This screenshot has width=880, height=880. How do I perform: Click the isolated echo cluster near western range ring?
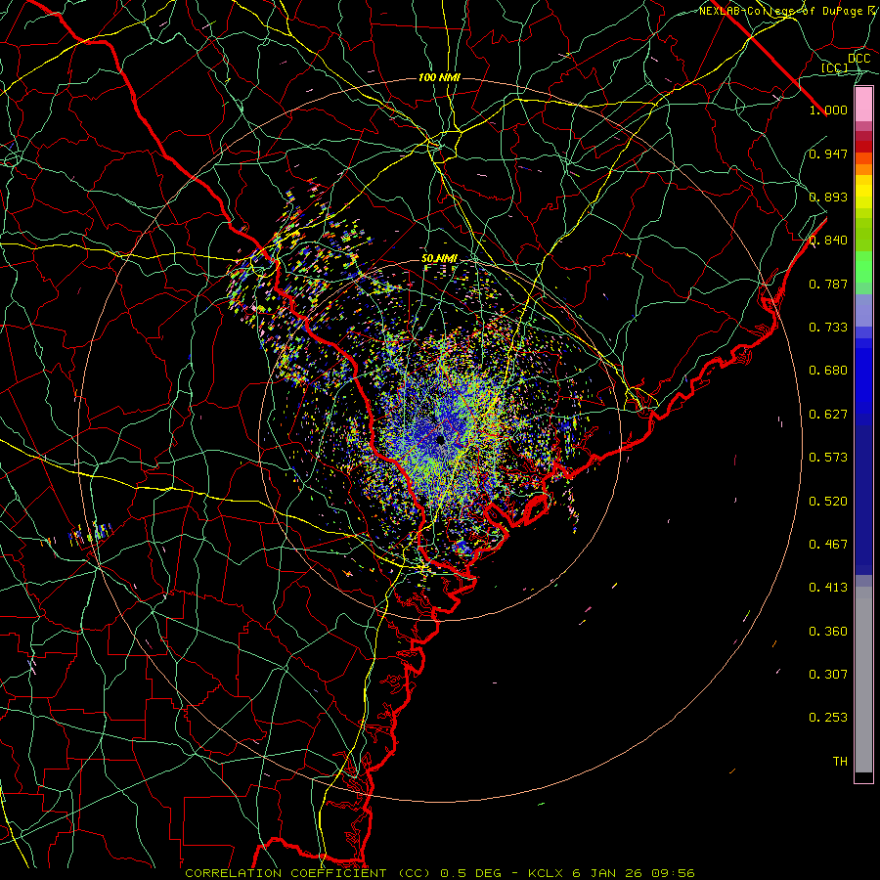click(x=90, y=533)
